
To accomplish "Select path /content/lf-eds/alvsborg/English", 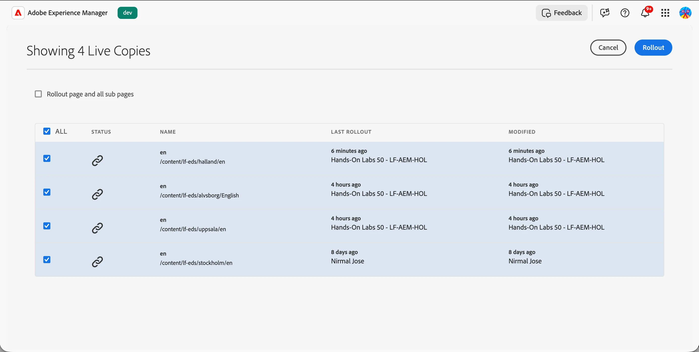I will [x=199, y=195].
